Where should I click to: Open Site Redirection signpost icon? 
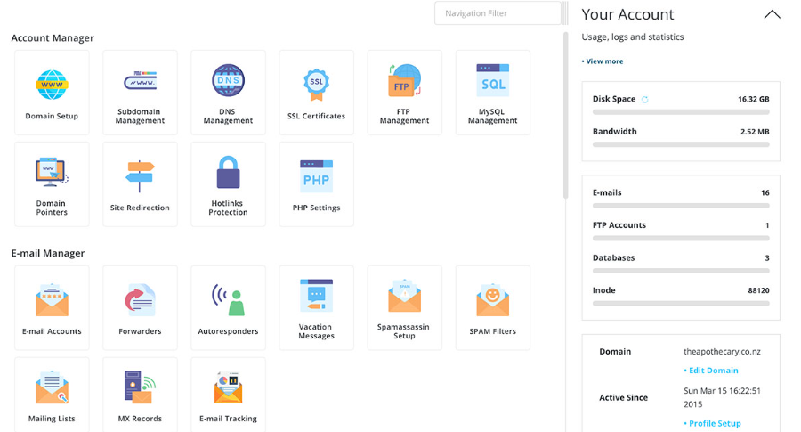click(x=140, y=175)
